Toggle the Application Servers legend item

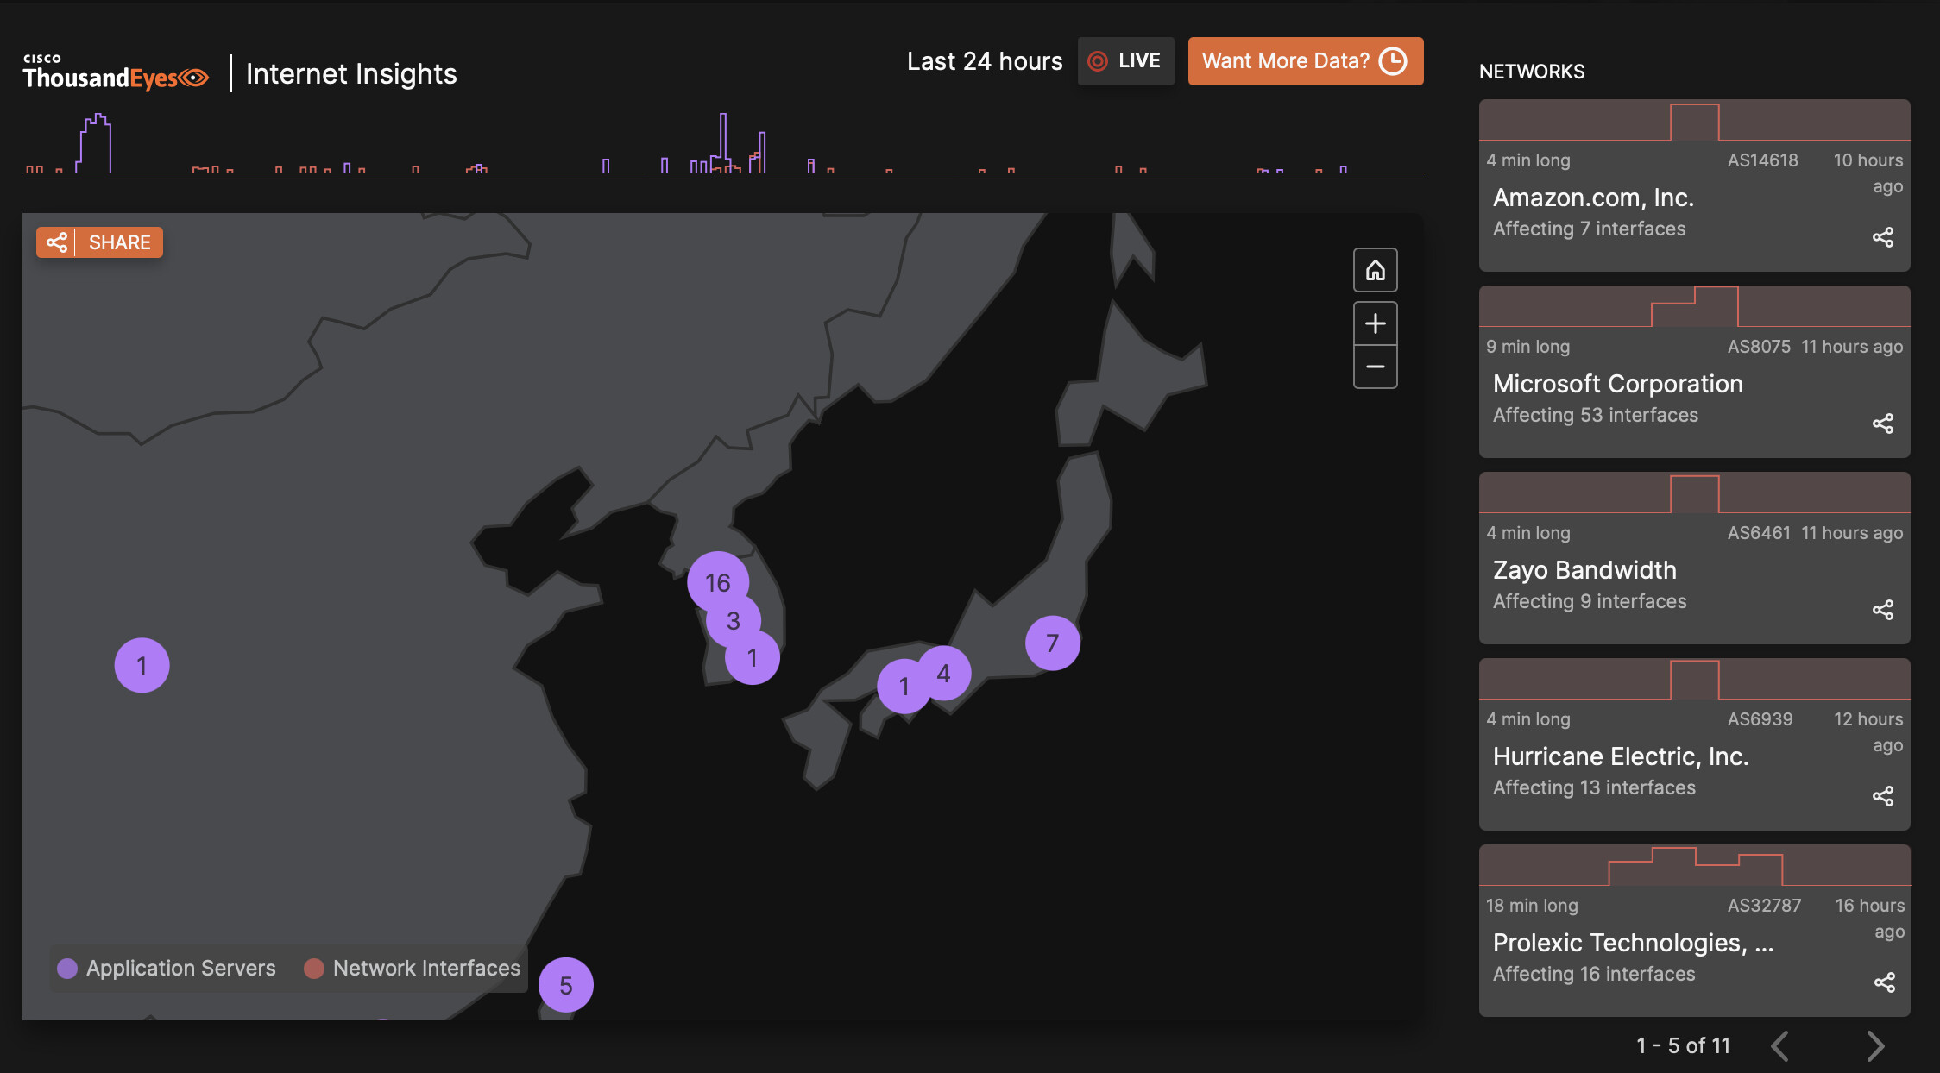167,969
